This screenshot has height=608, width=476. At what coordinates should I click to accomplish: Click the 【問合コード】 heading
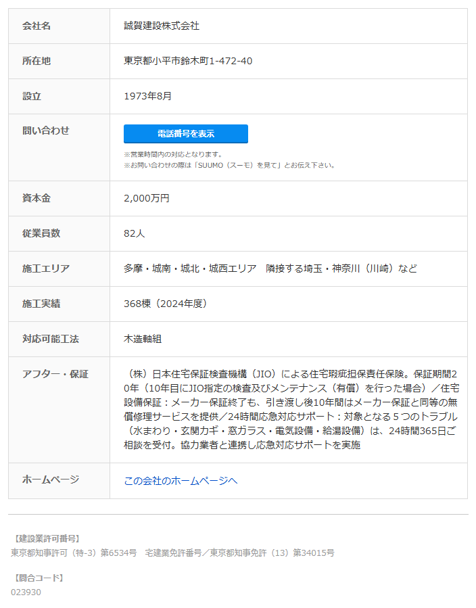tap(39, 578)
